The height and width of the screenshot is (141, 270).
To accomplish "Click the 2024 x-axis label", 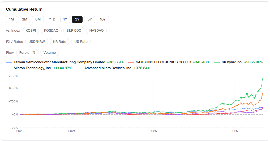I will [x=72, y=131].
